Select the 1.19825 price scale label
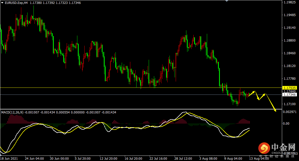The height and width of the screenshot is (161, 299). (290, 2)
